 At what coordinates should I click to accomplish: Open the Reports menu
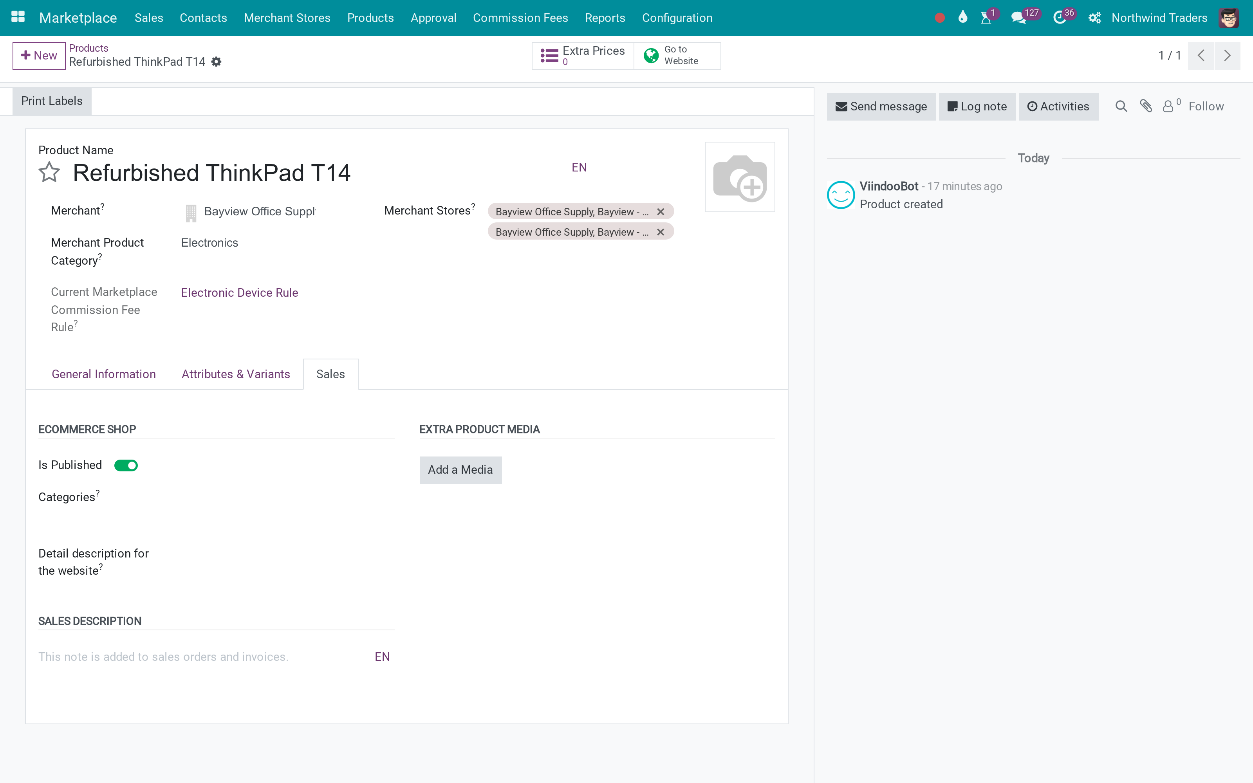tap(605, 18)
